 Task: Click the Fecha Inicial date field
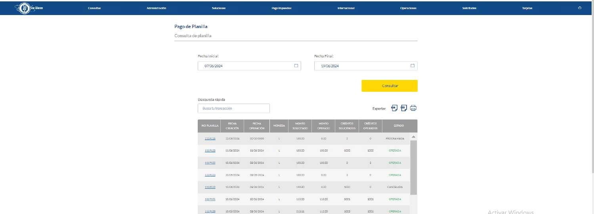click(x=249, y=66)
